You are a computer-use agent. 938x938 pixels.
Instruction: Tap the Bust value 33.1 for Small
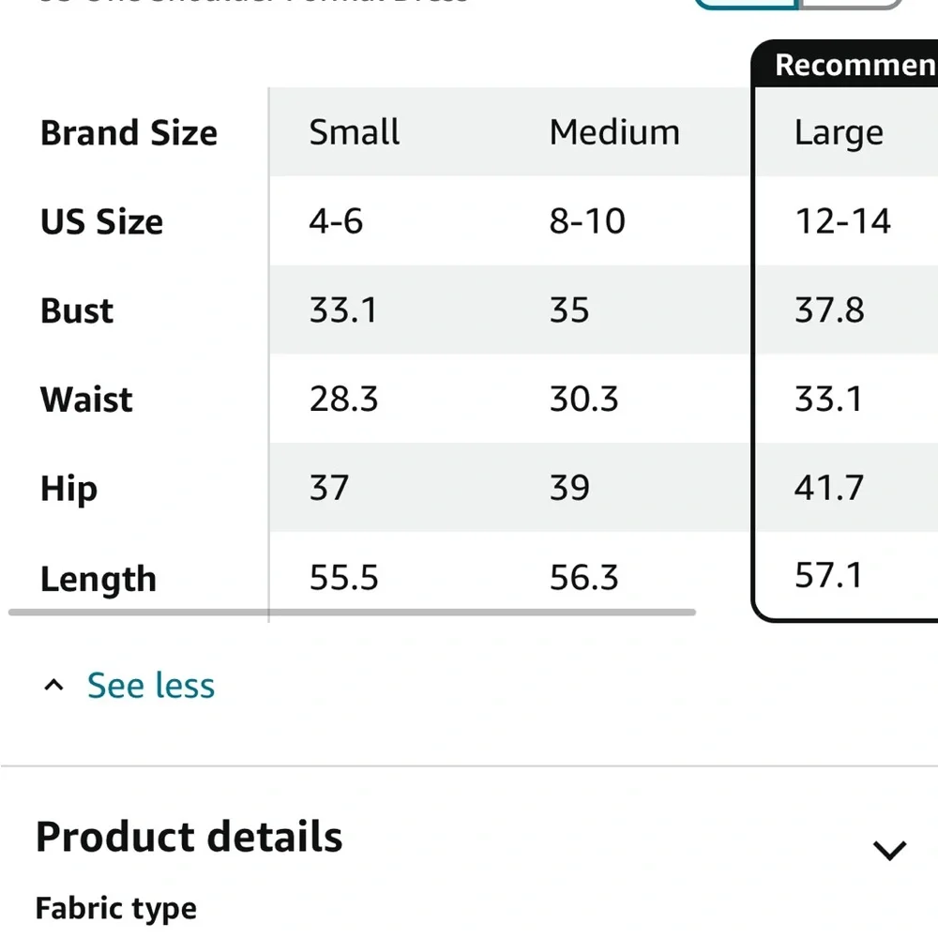point(343,310)
